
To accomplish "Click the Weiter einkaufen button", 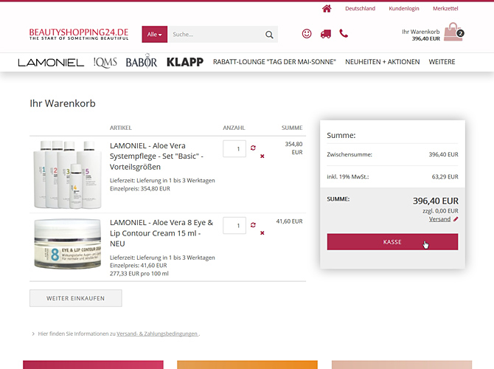I will pos(76,298).
